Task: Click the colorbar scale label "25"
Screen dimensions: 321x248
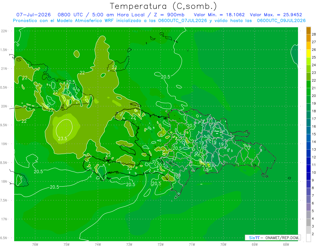Action: point(314,57)
